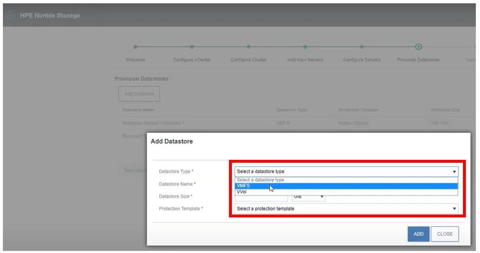Select VMFS from the datastore type list
The height and width of the screenshot is (253, 480).
[x=346, y=186]
